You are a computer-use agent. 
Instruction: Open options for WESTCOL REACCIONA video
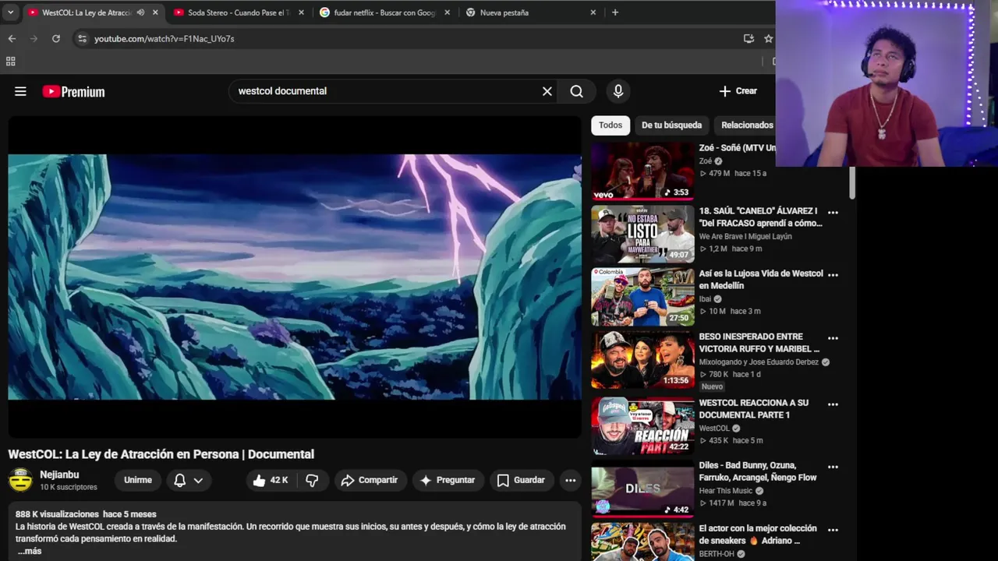(833, 404)
